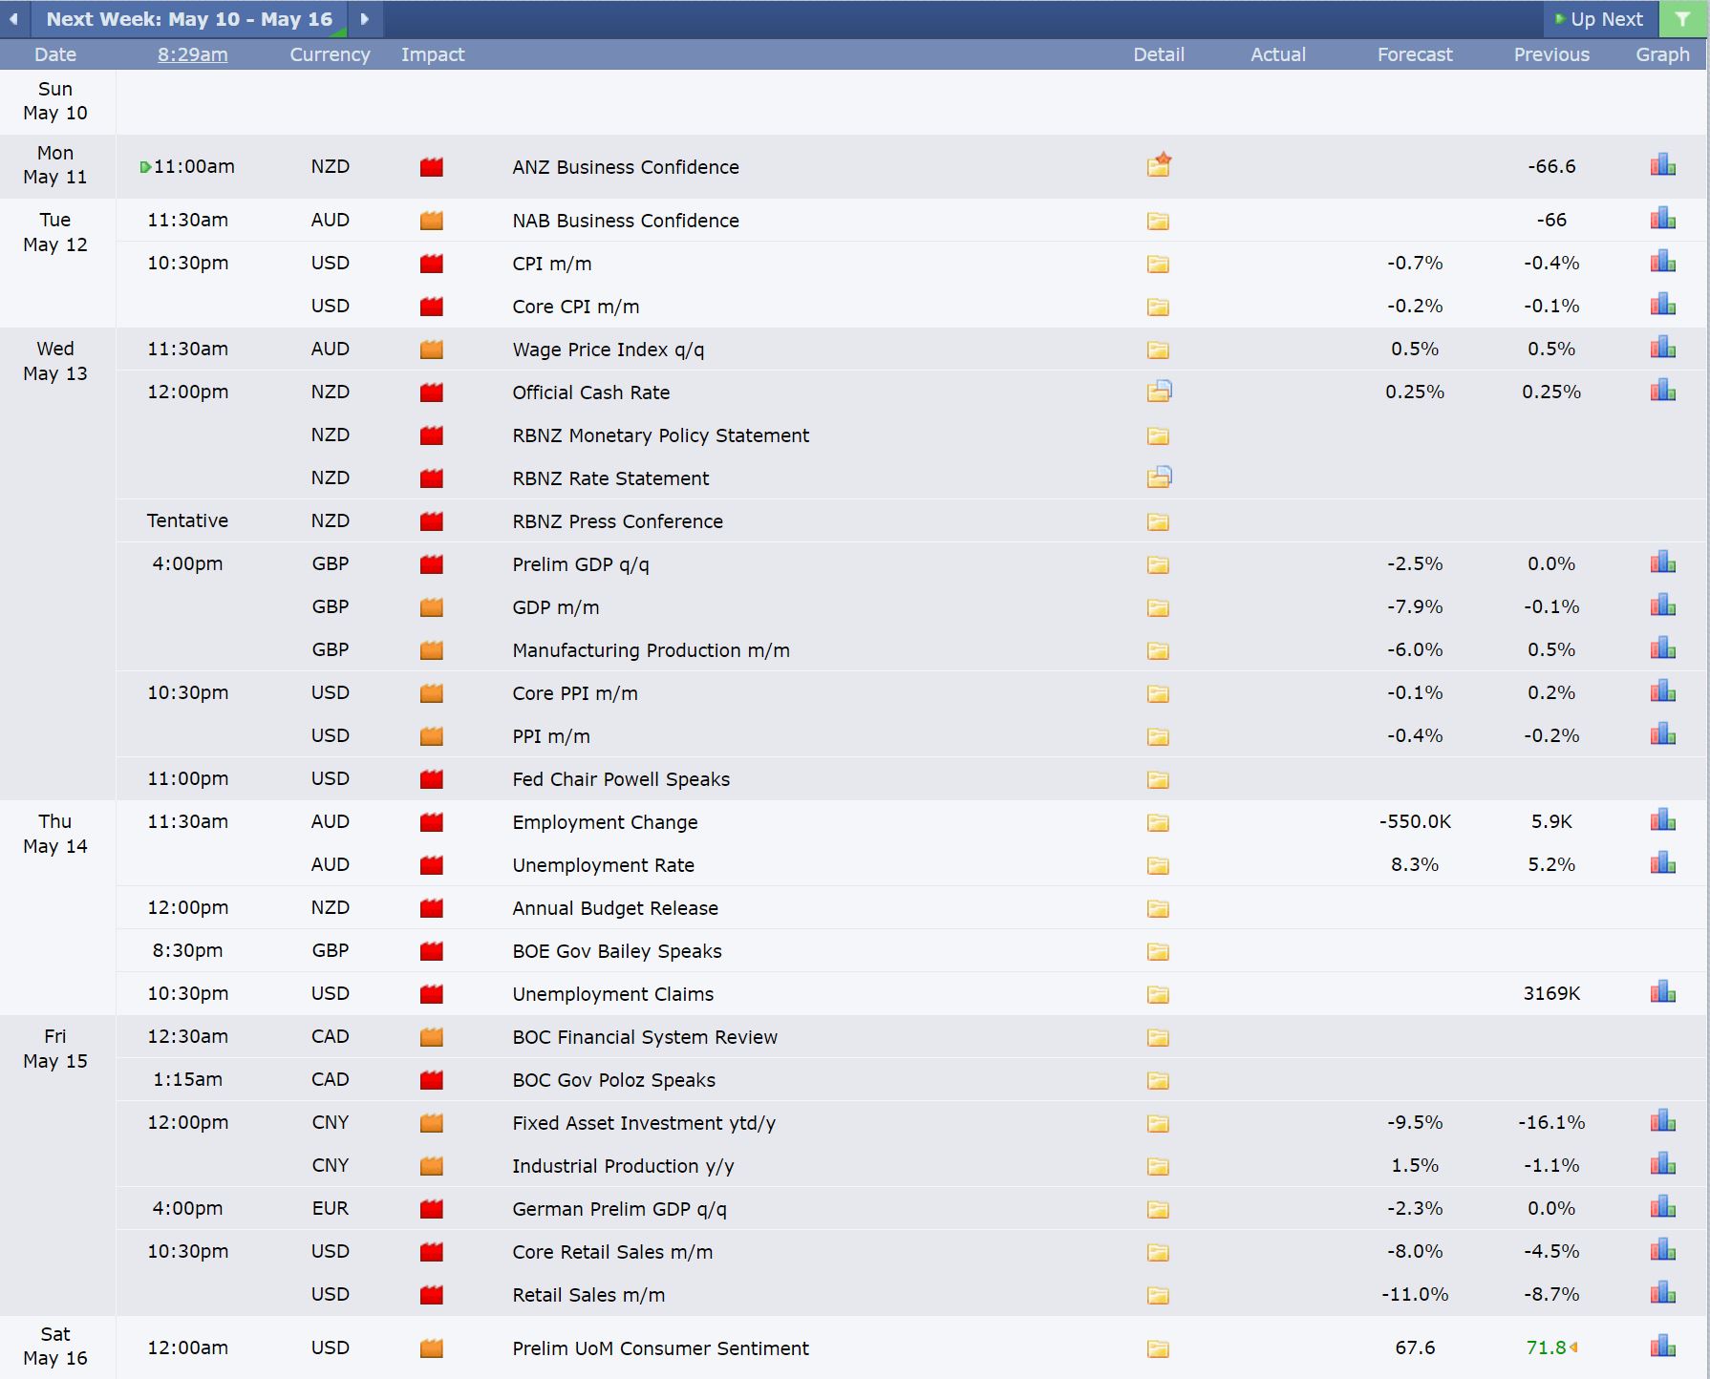The width and height of the screenshot is (1710, 1379).
Task: Open graph for Official Cash Rate
Action: pyautogui.click(x=1662, y=391)
